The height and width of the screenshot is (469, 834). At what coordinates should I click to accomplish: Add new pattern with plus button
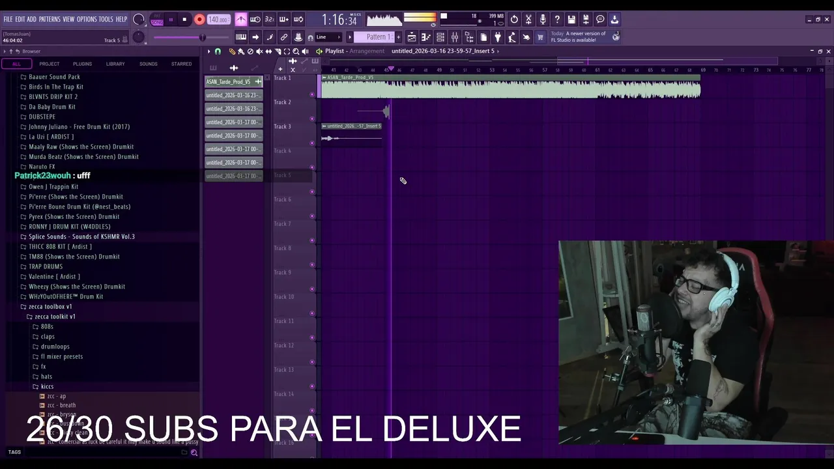click(x=397, y=37)
